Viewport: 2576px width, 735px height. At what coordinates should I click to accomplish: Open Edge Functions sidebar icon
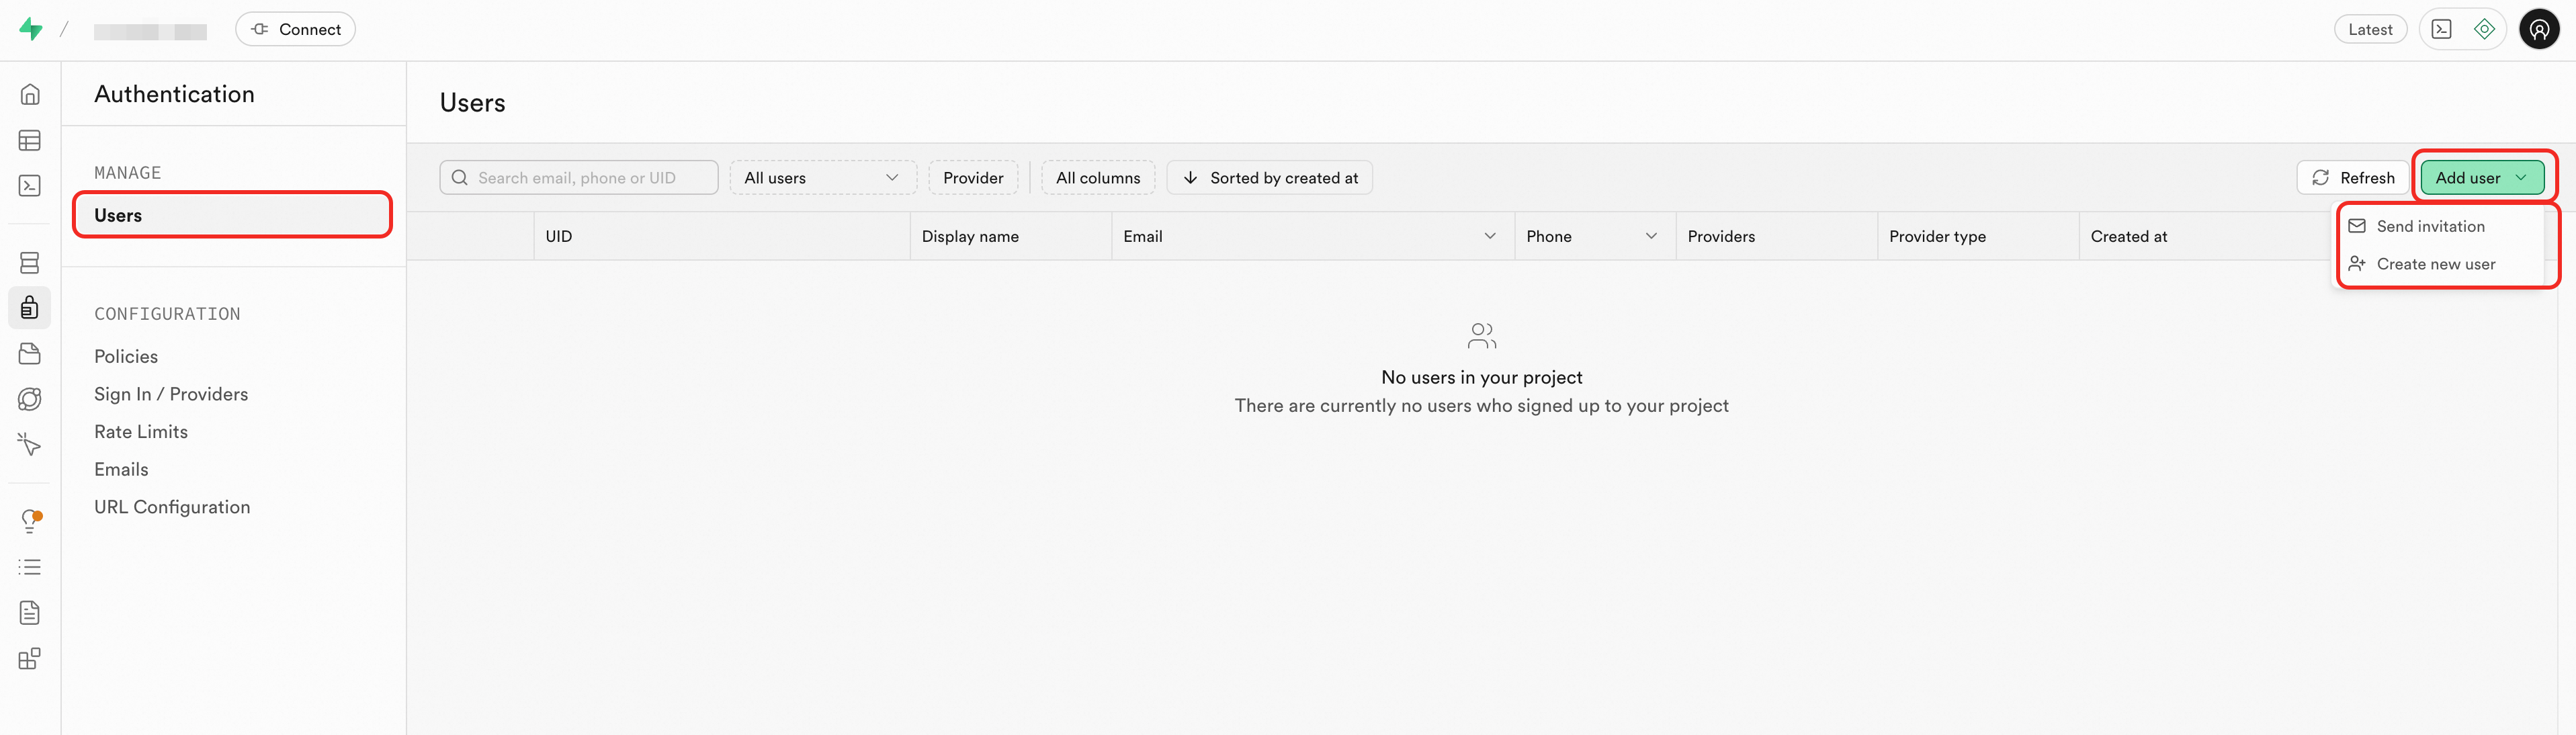tap(30, 399)
